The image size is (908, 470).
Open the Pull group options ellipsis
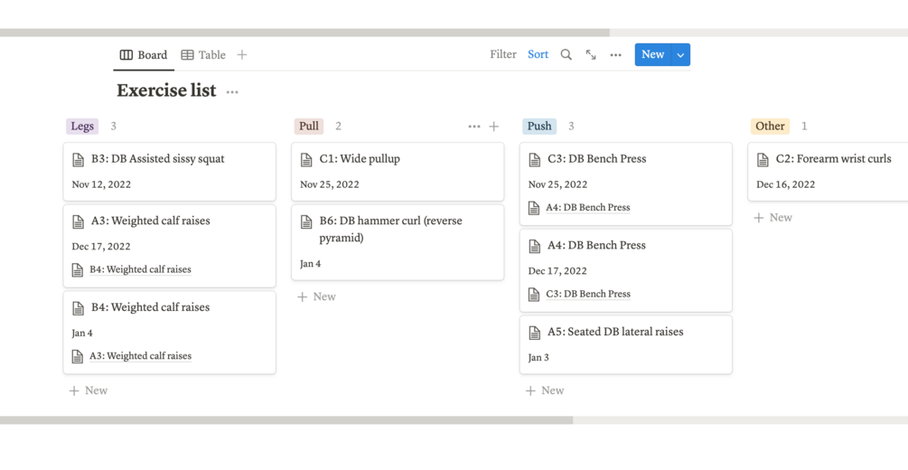coord(474,127)
